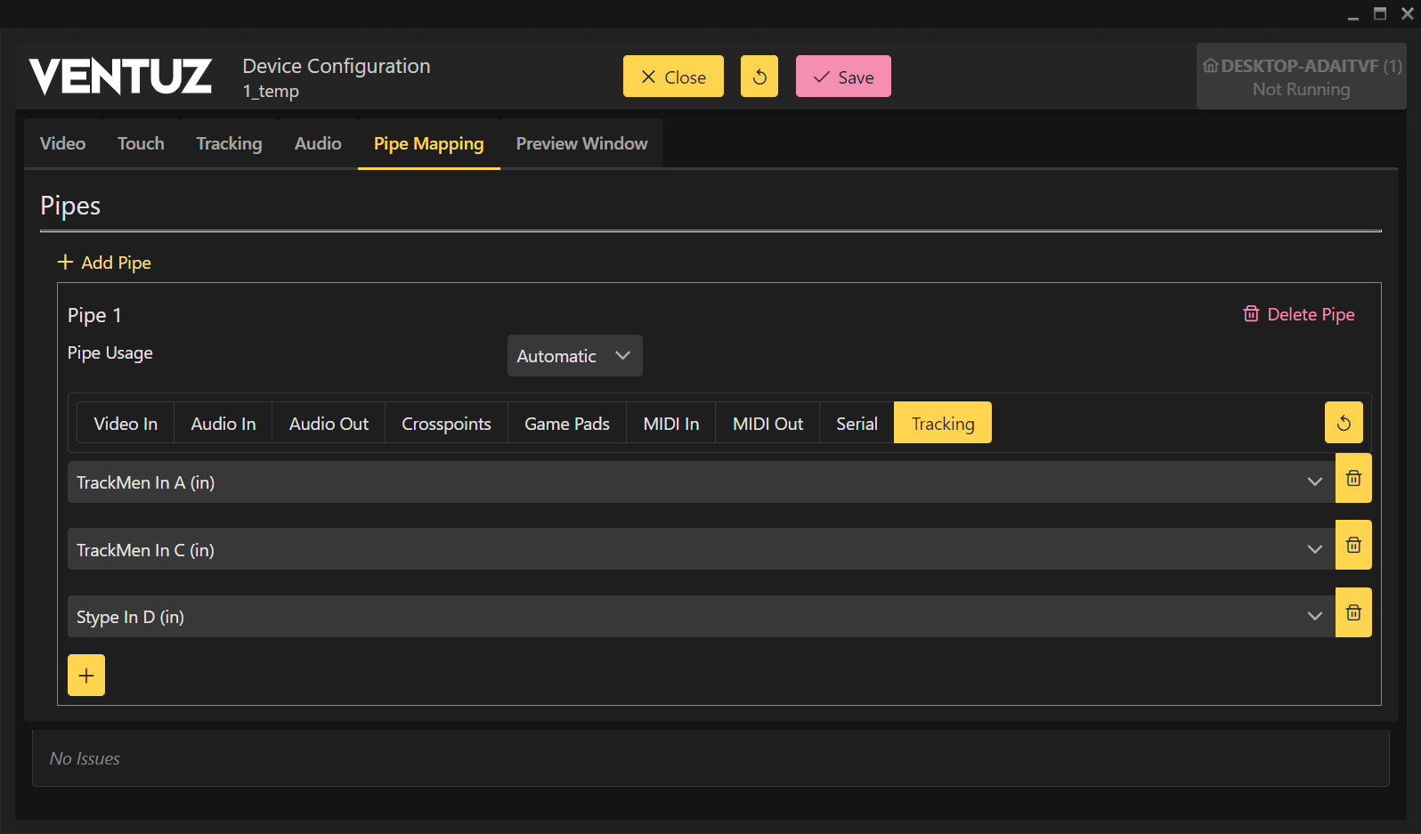1421x834 pixels.
Task: Switch to the Video tab
Action: 62,144
